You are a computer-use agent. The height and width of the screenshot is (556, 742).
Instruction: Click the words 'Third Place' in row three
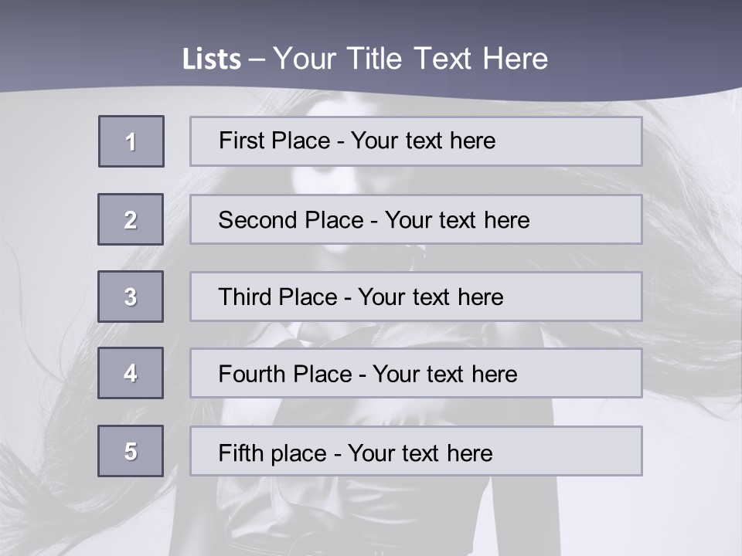(277, 297)
